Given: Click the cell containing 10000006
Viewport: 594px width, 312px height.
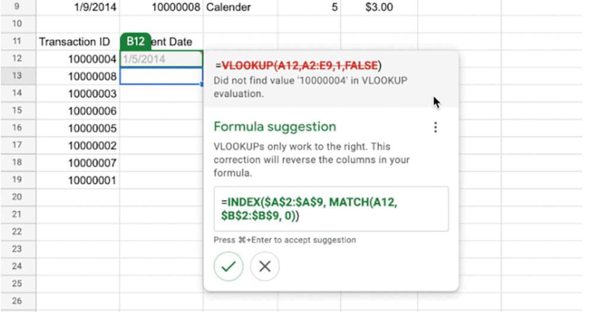Looking at the screenshot, I should (78, 111).
